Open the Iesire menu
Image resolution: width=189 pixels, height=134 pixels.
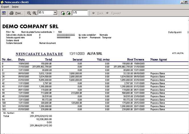(15, 7)
